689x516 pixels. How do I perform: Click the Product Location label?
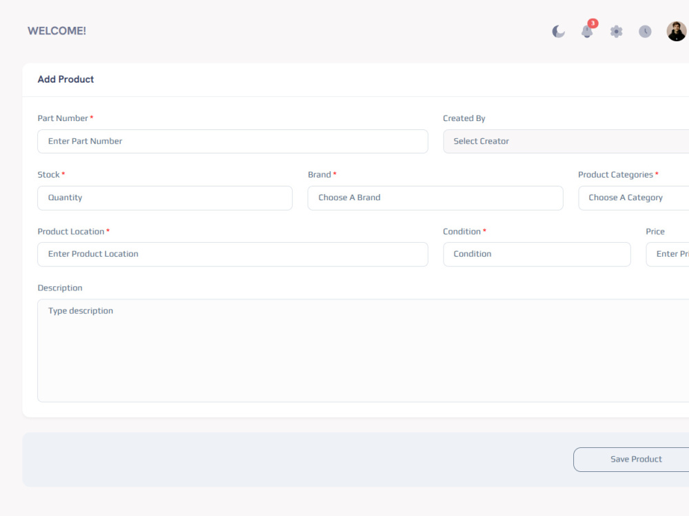click(x=71, y=232)
